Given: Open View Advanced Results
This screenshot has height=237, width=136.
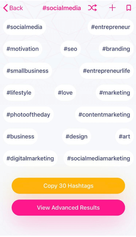Looking at the screenshot, I should (68, 208).
